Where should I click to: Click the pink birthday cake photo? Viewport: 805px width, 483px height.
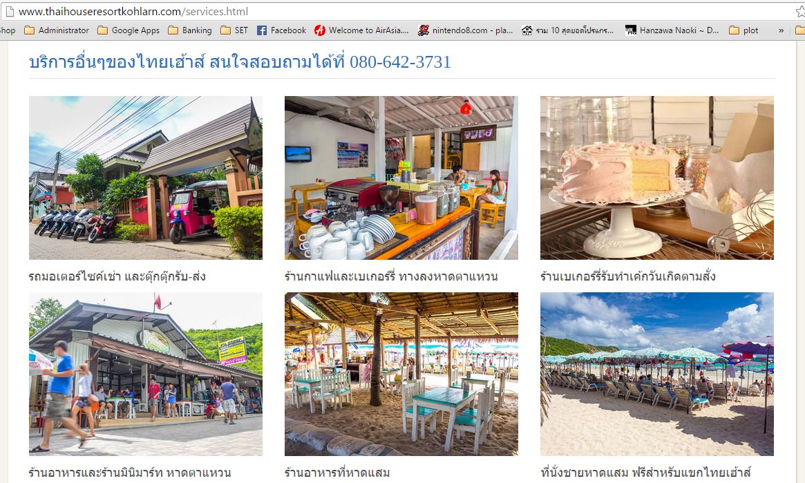[656, 178]
